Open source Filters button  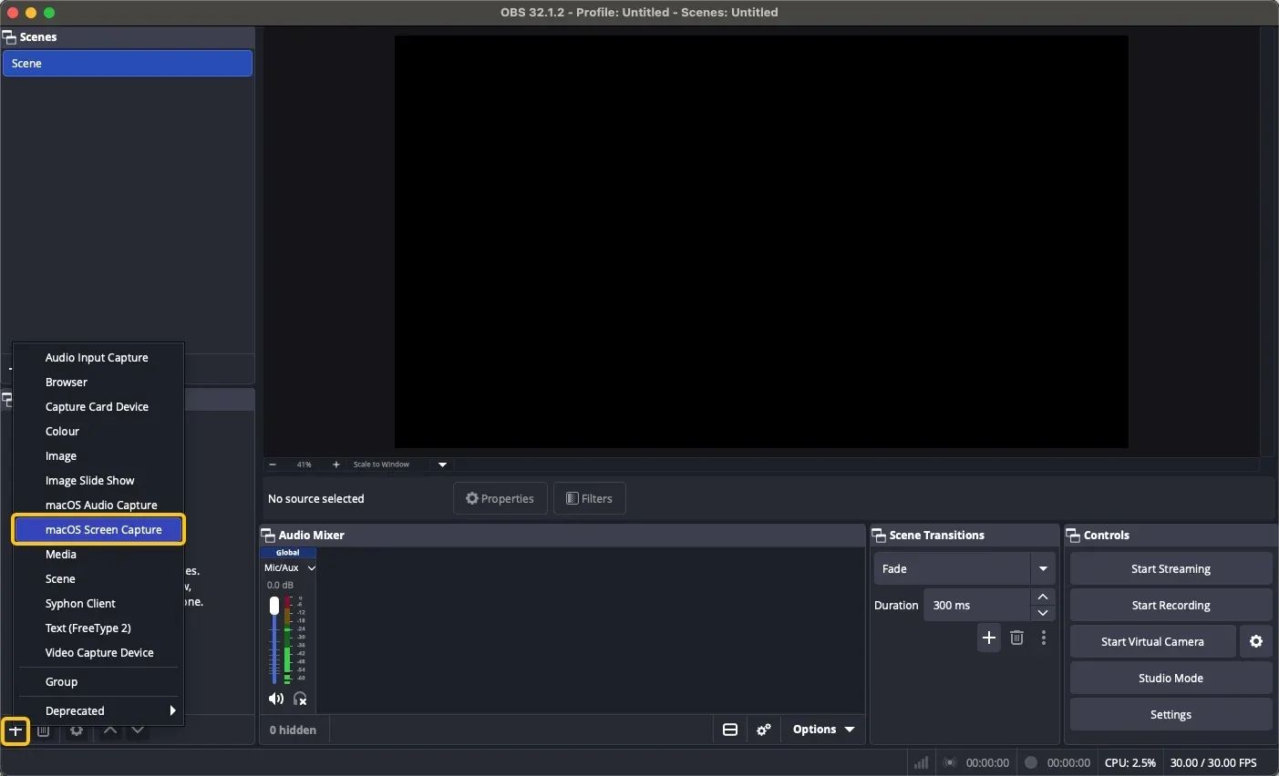click(589, 498)
